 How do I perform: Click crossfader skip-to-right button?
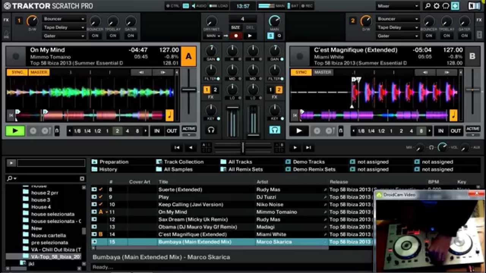click(x=308, y=147)
